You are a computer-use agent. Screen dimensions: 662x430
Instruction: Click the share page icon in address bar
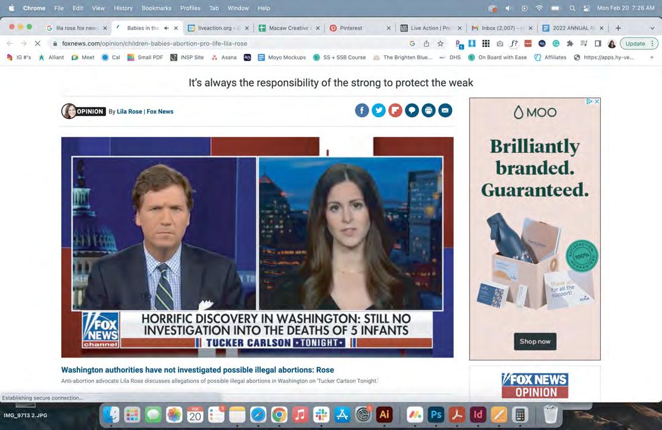(x=426, y=43)
